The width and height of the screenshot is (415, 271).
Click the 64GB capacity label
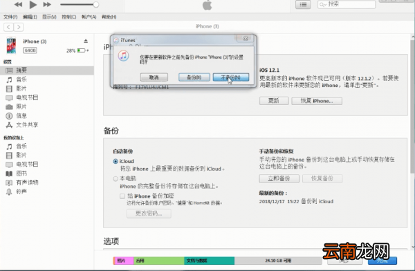[30, 50]
